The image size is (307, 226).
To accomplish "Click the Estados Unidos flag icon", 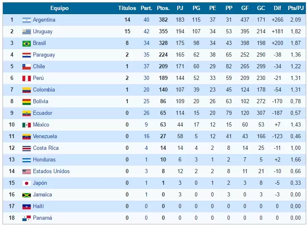I will [27, 171].
